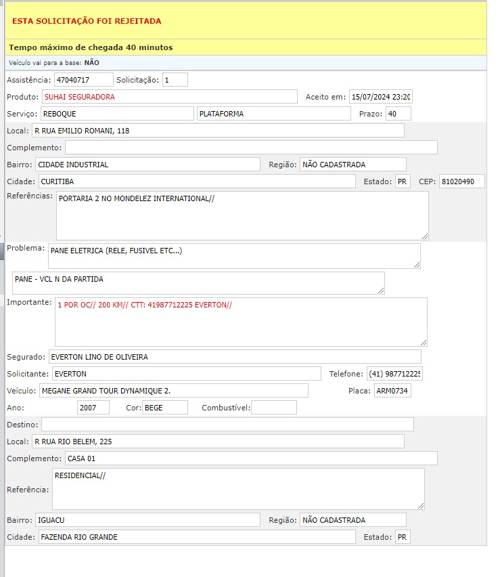Screen dimensions: 502x577
Task: Select the Produto field showing SUHAI SEGURADORA
Action: click(169, 97)
